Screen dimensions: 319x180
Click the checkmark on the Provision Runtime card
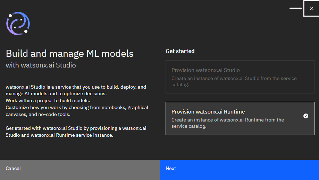point(305,116)
